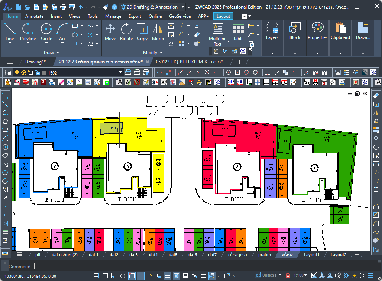382x281 pixels.
Task: Open the 2D Drafting & Annotation workspace dropdown
Action: 152,7
